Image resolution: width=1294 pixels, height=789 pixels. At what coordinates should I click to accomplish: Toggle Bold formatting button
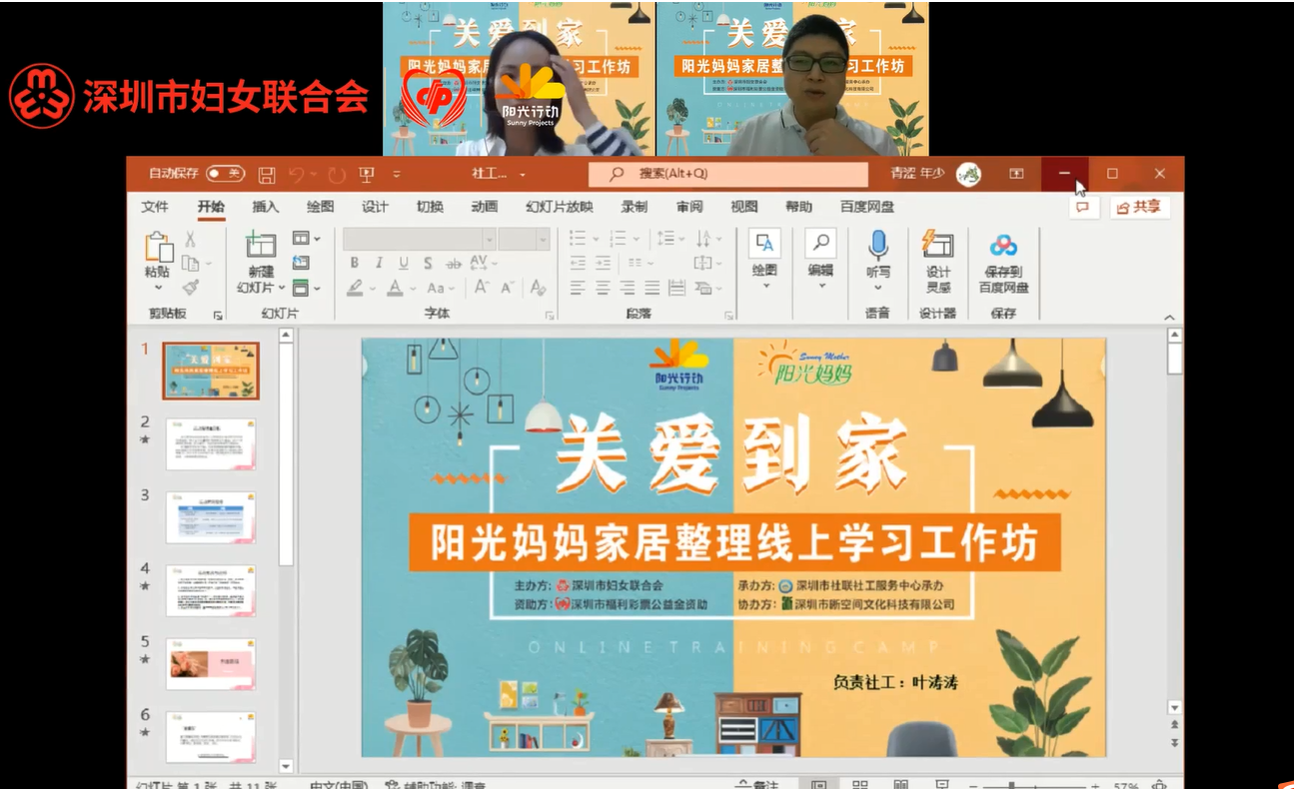click(x=355, y=263)
